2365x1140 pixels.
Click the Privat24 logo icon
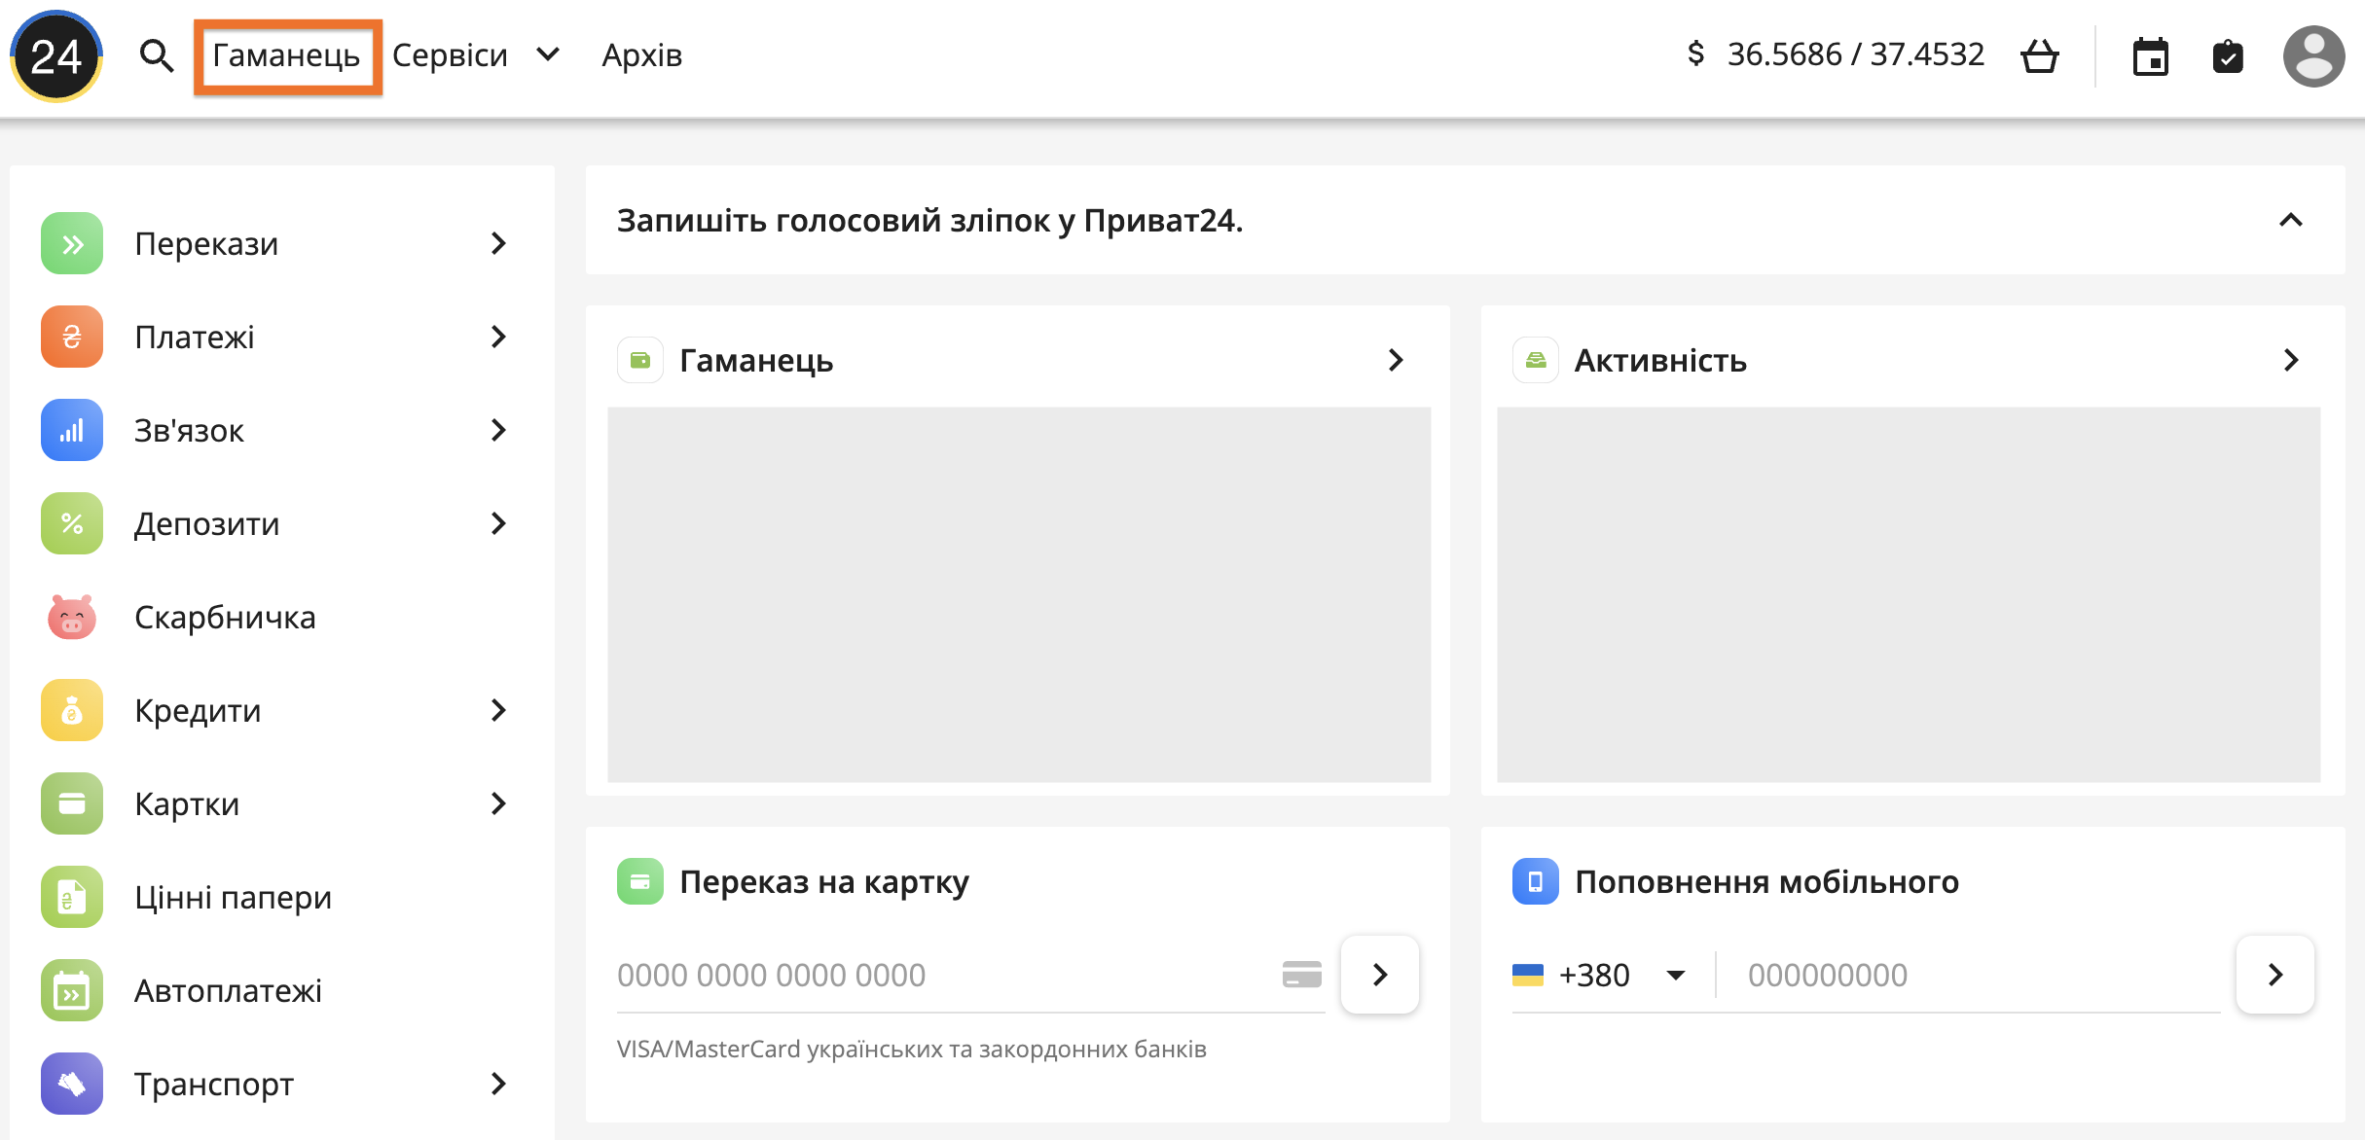pyautogui.click(x=56, y=56)
